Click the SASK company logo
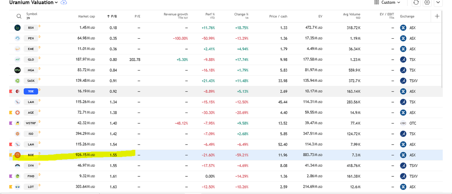452x194 pixels. point(17,81)
